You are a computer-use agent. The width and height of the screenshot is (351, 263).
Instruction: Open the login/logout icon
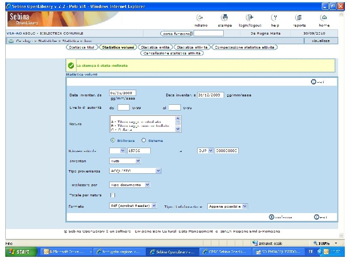click(x=250, y=17)
